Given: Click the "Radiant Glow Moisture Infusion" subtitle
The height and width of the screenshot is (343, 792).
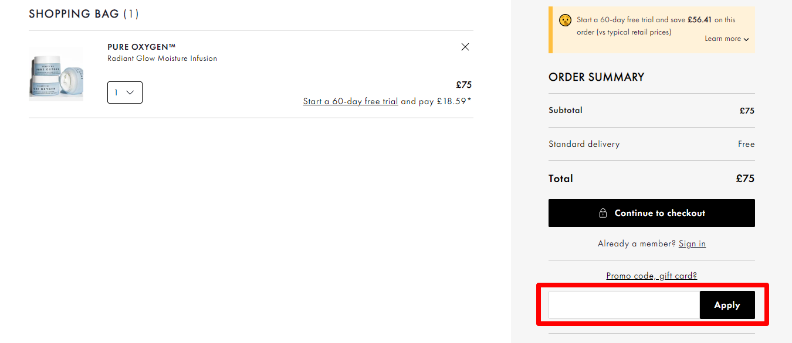Looking at the screenshot, I should (x=162, y=58).
